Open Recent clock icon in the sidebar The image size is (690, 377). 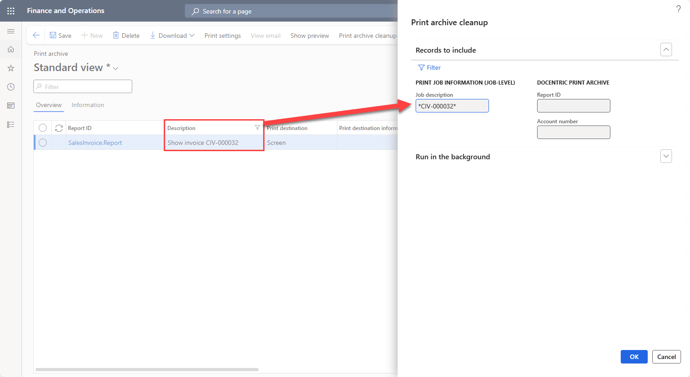coord(11,87)
